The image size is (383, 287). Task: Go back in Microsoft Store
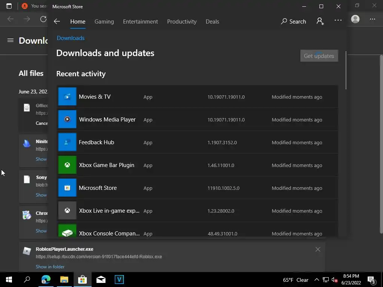point(57,21)
